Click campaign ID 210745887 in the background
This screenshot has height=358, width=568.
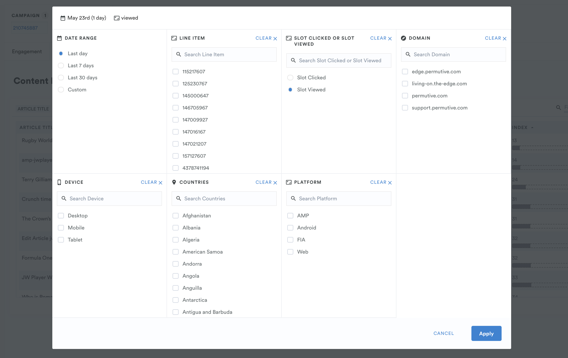point(25,28)
